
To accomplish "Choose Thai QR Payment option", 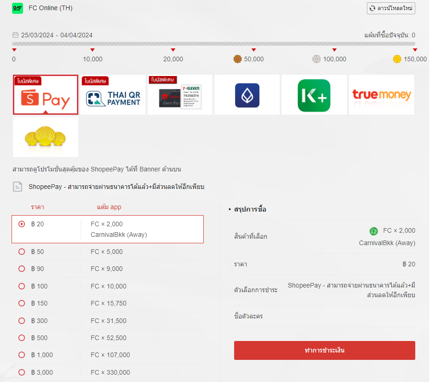I will 113,94.
